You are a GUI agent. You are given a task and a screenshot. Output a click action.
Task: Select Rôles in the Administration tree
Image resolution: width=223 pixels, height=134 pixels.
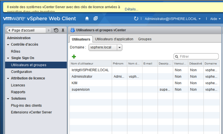pos(16,51)
